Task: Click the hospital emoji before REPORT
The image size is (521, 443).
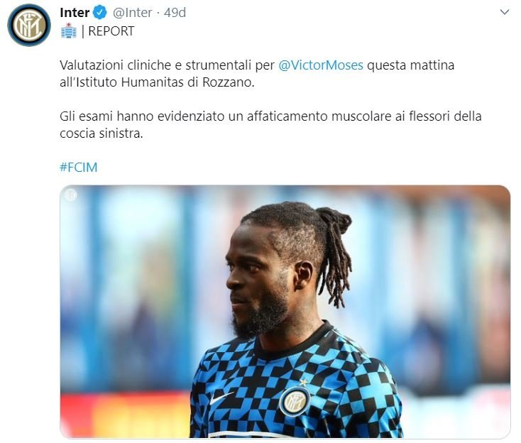Action: coord(69,31)
